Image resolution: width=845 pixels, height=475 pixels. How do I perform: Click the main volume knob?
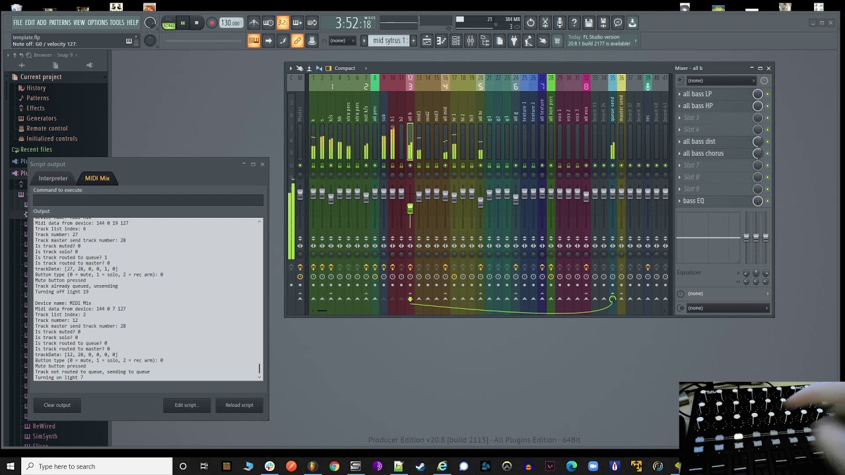150,23
